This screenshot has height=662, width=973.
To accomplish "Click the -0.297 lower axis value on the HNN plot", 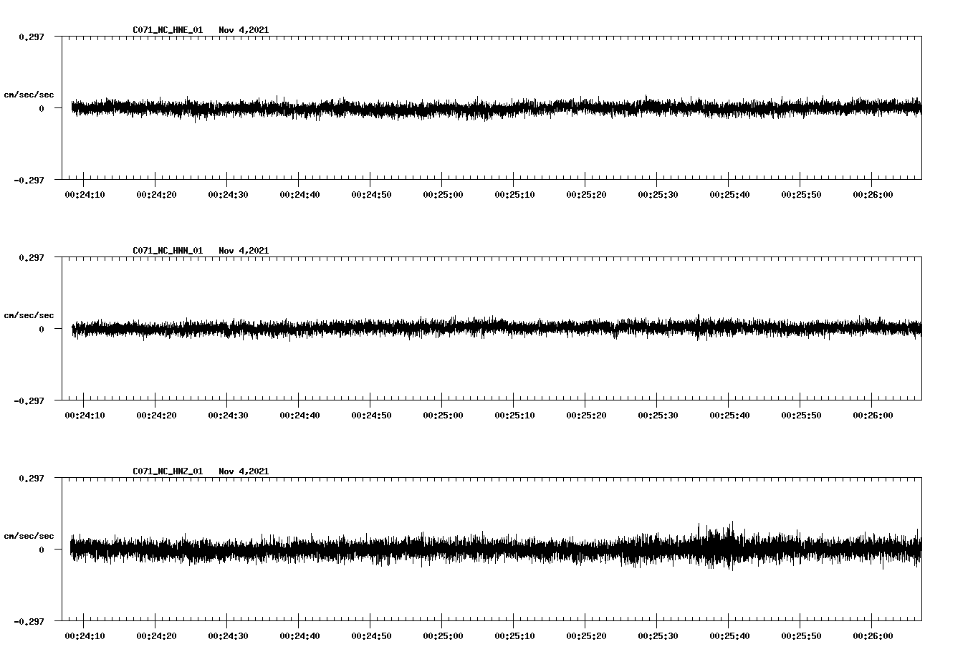I will [29, 401].
